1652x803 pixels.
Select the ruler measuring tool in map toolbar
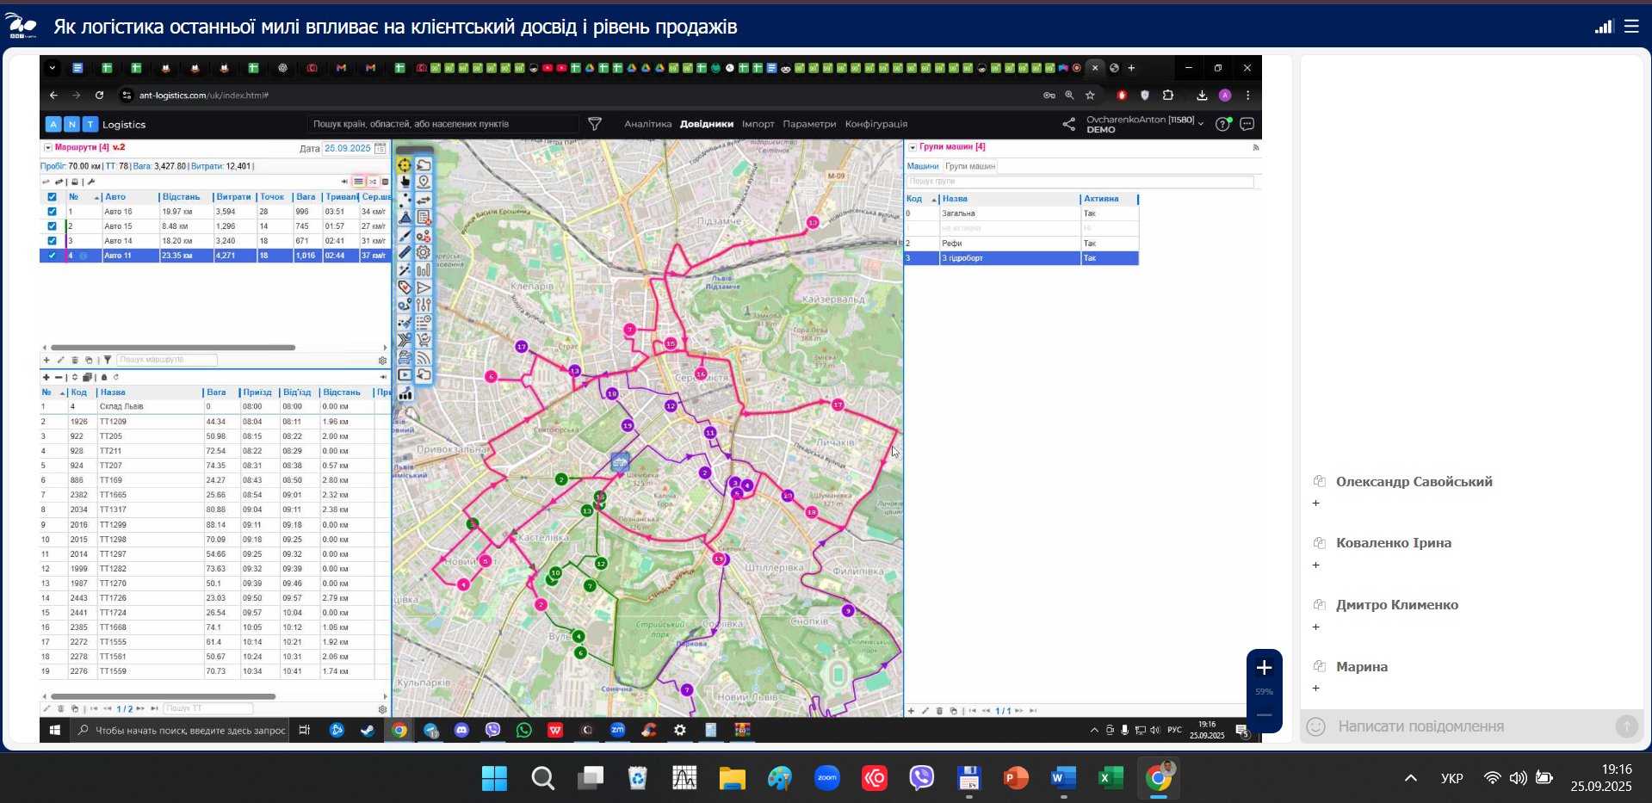(x=405, y=252)
